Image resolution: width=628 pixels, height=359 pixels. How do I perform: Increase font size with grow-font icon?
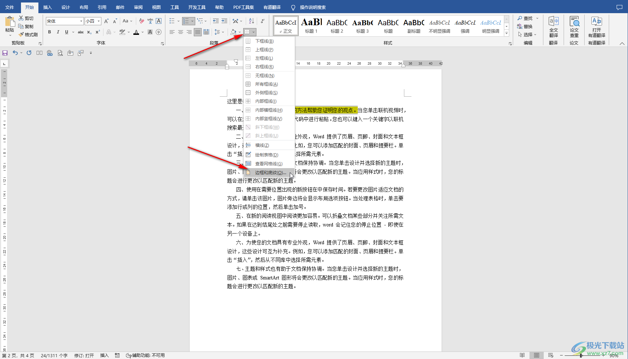coord(106,21)
